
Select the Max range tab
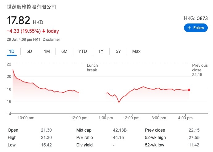136,51
